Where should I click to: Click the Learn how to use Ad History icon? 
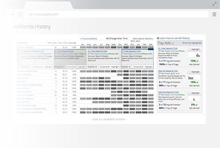tap(158, 38)
